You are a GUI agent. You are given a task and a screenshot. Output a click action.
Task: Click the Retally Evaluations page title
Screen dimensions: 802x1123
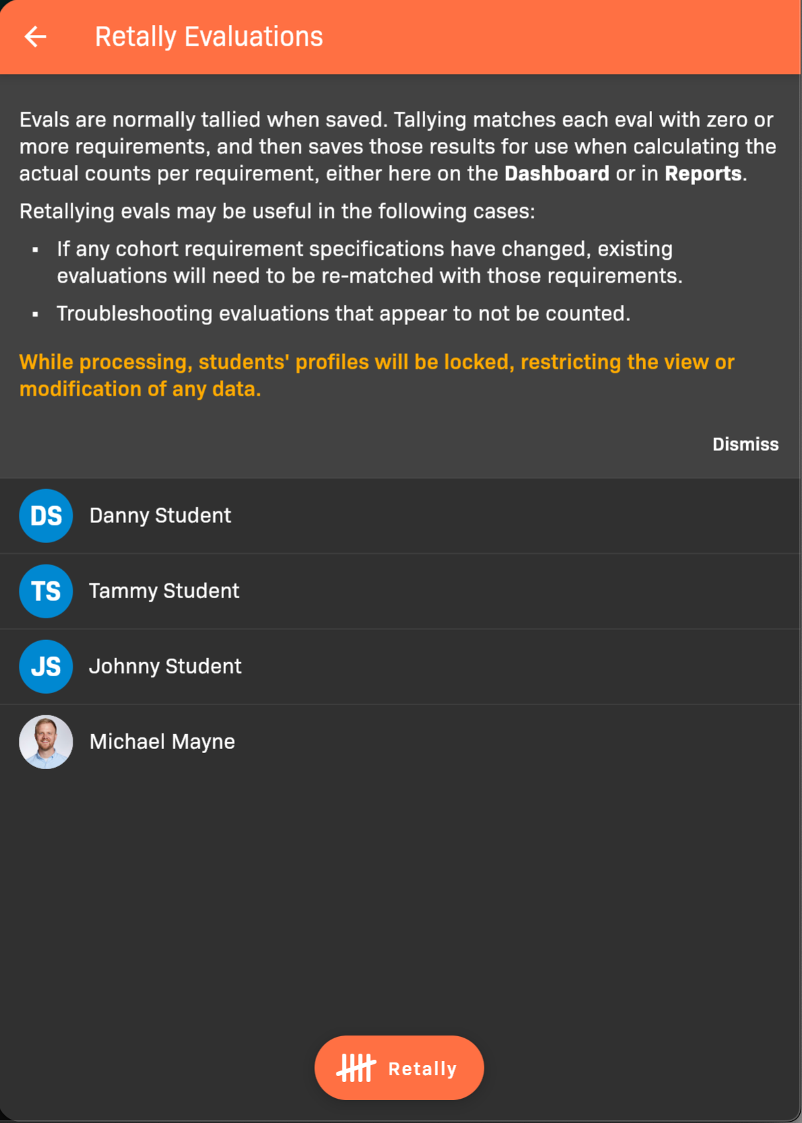click(x=209, y=37)
